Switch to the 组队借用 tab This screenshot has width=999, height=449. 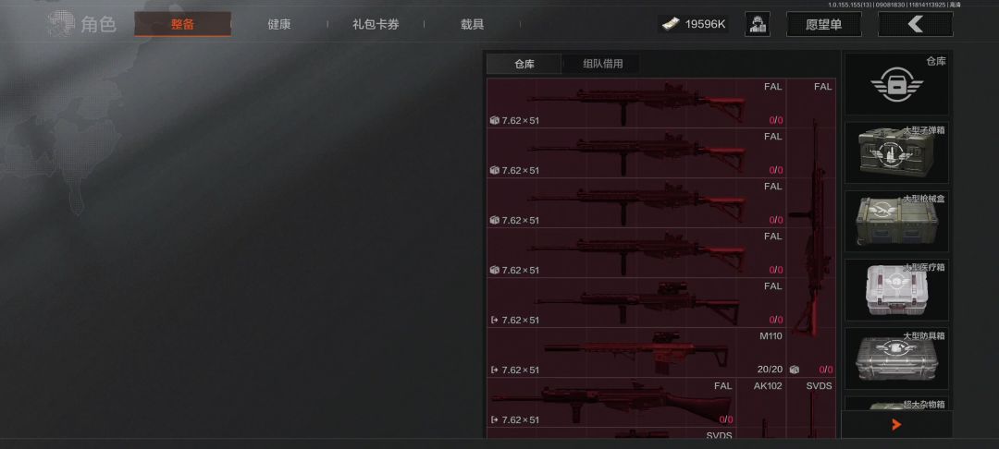603,64
